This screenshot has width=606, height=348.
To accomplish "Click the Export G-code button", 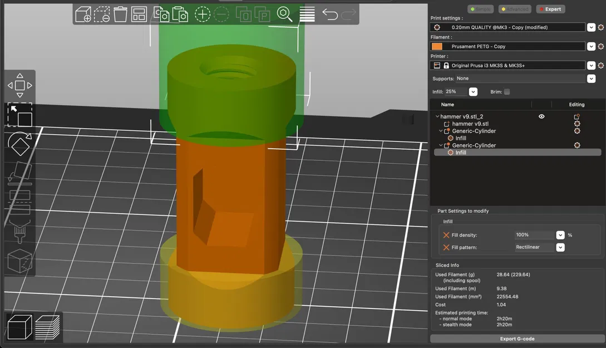I will pyautogui.click(x=517, y=339).
